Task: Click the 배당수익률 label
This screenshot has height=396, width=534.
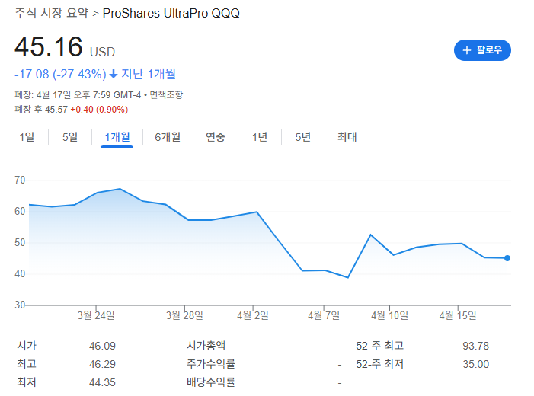Action: [211, 382]
